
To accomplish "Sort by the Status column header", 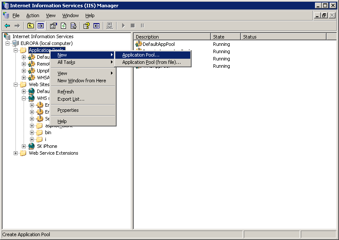I will (x=283, y=37).
